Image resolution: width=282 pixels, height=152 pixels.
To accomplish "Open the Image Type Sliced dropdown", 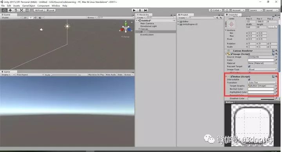I will (x=262, y=70).
